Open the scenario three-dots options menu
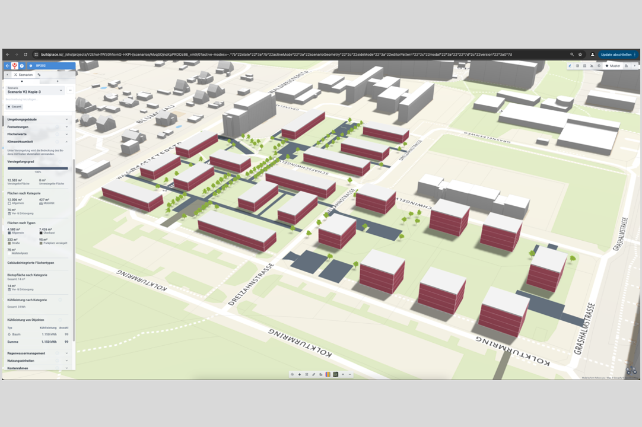The height and width of the screenshot is (427, 642). pyautogui.click(x=70, y=90)
